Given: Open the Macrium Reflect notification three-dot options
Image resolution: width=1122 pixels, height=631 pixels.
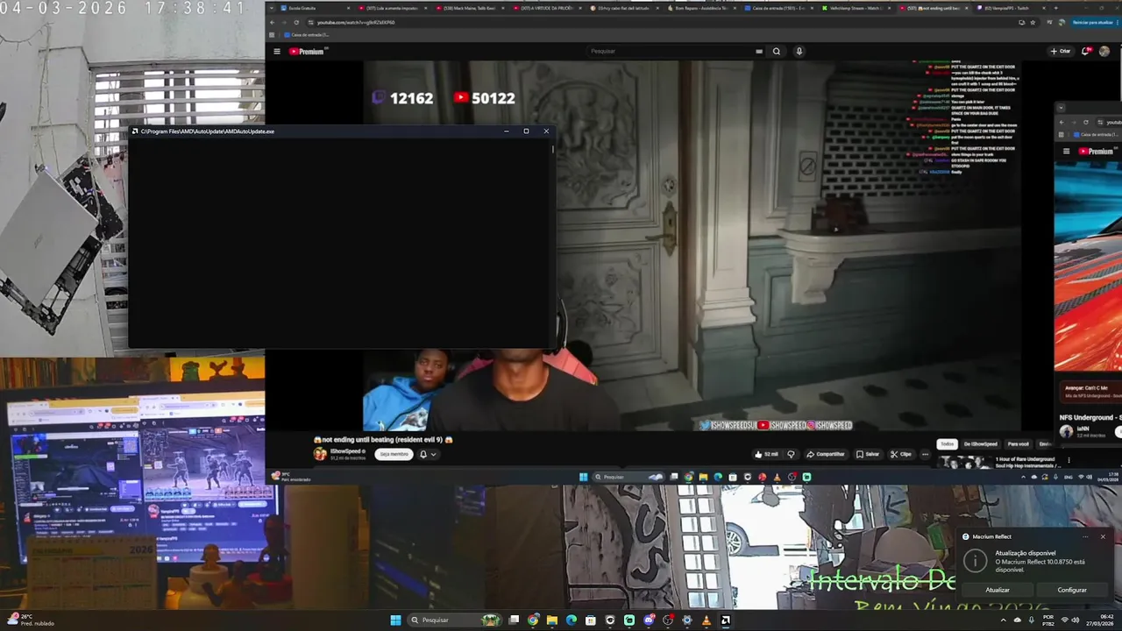Looking at the screenshot, I should [1085, 536].
